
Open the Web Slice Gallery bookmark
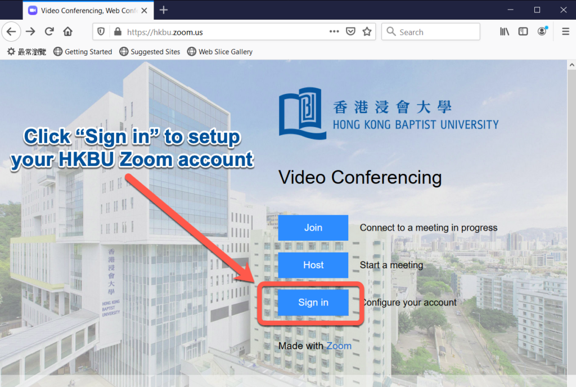[x=220, y=52]
